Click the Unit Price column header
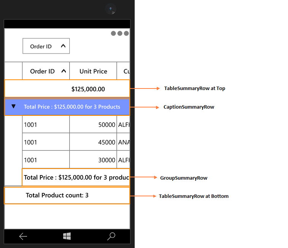Image resolution: width=288 pixels, height=248 pixels. [93, 71]
